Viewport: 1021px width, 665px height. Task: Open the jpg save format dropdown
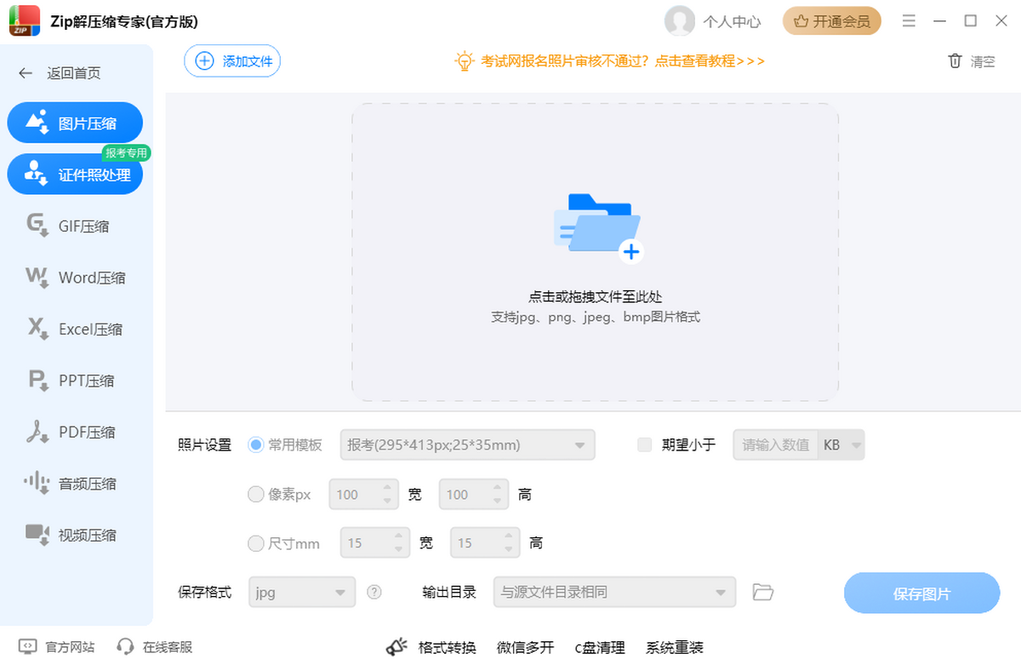(301, 592)
